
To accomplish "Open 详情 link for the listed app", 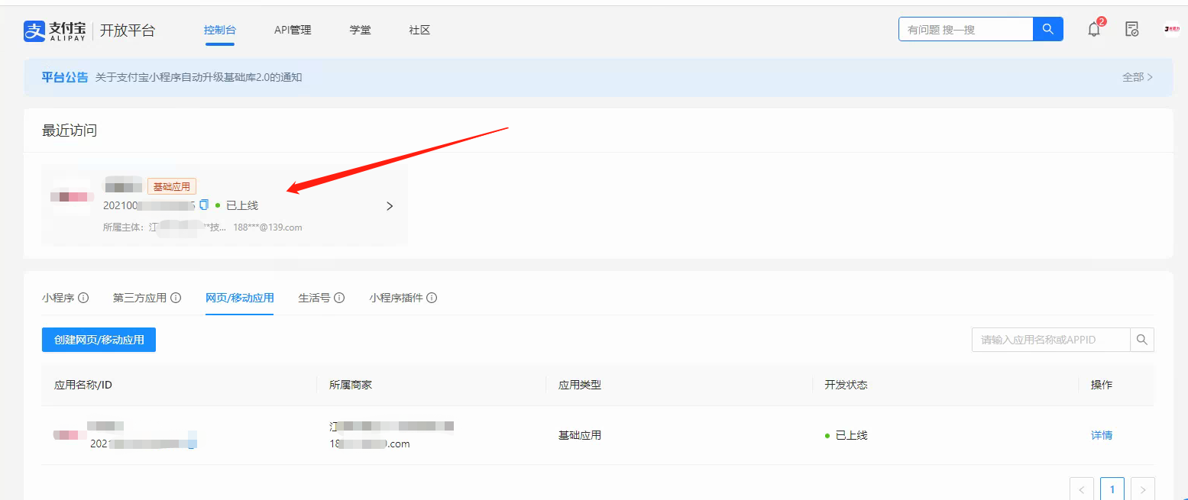I will [x=1102, y=435].
